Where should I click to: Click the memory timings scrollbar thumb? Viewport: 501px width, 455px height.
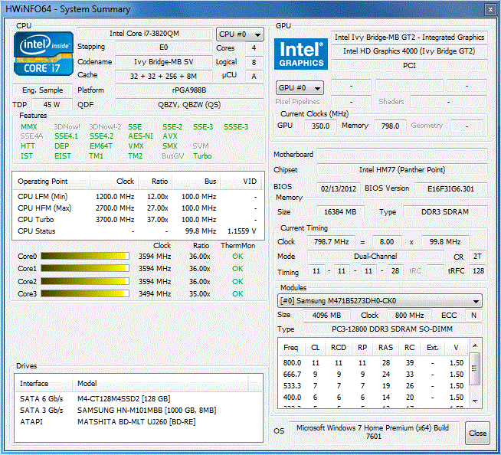coord(475,368)
